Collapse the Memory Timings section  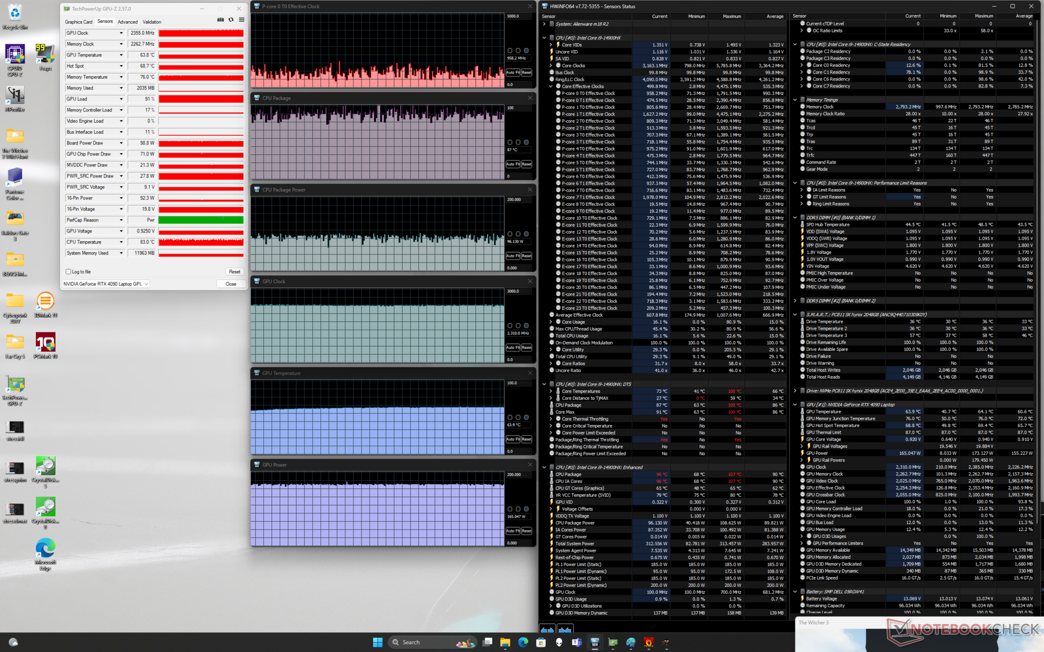click(x=795, y=100)
